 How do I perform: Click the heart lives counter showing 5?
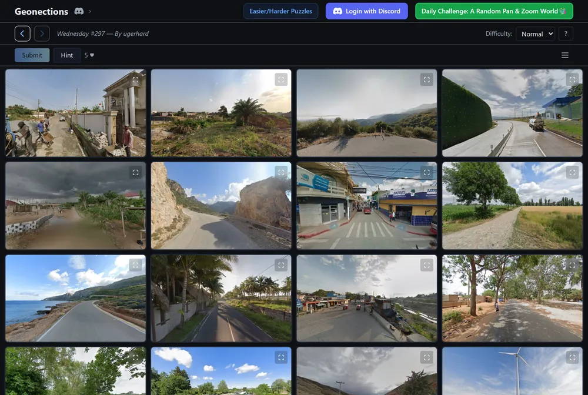89,55
